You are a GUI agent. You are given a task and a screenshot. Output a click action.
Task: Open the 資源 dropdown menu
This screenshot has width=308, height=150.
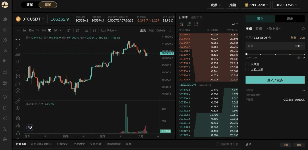(216, 5)
